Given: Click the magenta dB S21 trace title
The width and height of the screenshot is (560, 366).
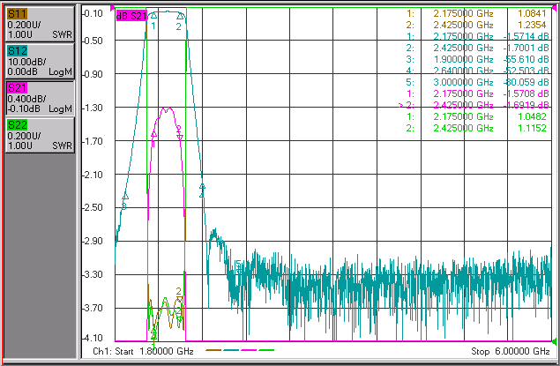Looking at the screenshot, I should [131, 16].
